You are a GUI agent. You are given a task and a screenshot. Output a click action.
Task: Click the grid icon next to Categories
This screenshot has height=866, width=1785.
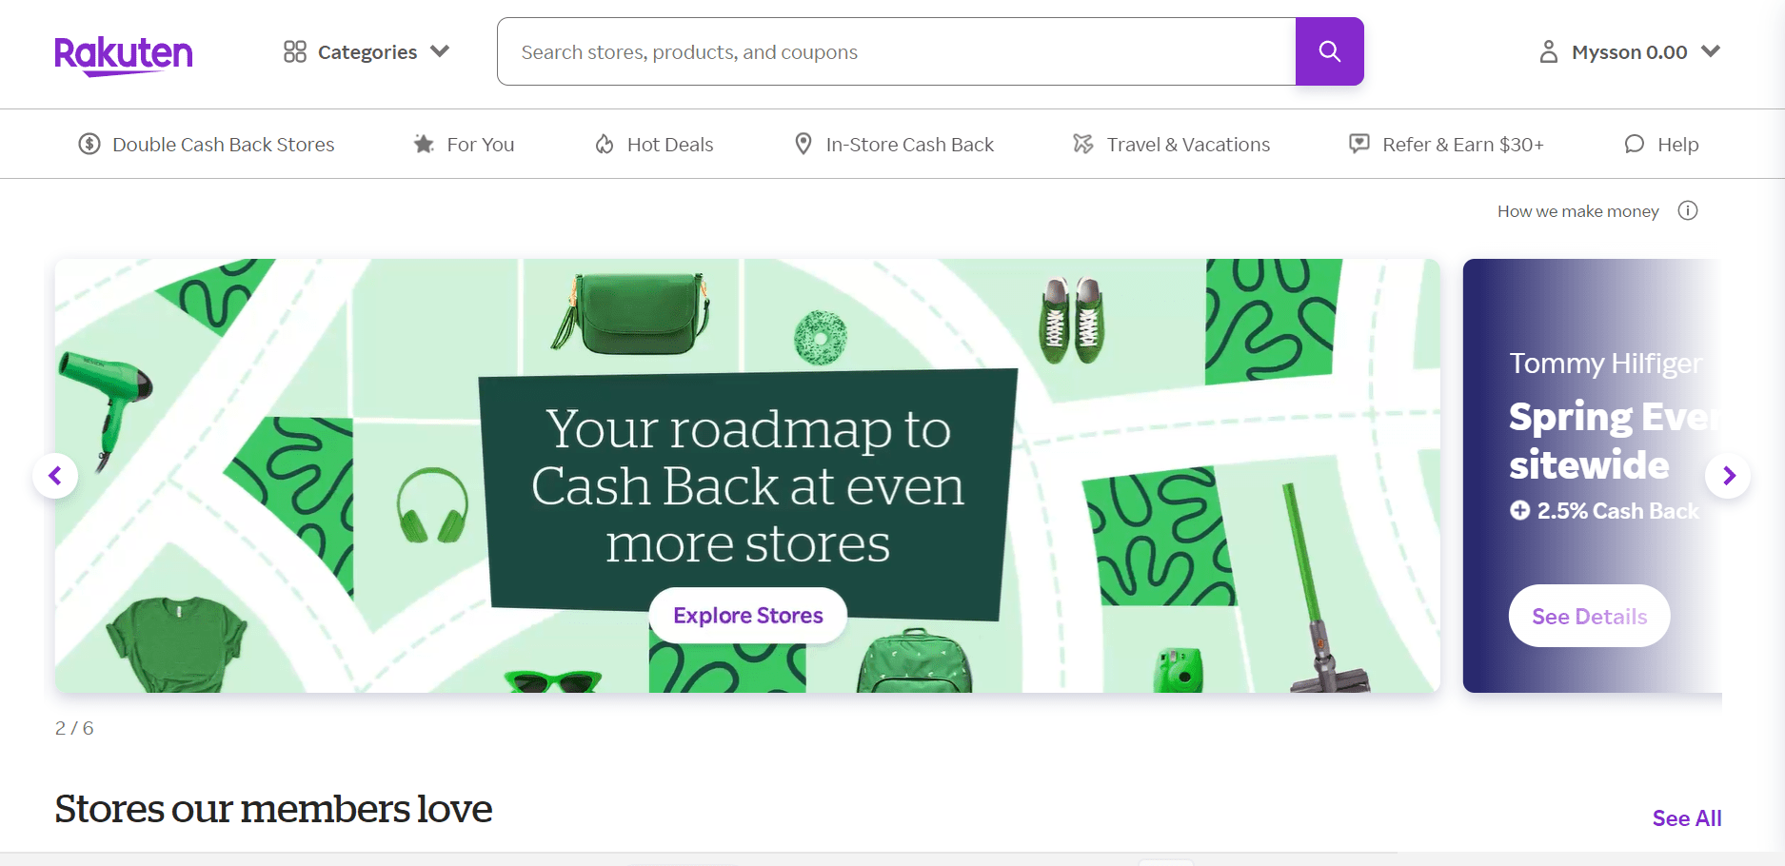point(295,51)
